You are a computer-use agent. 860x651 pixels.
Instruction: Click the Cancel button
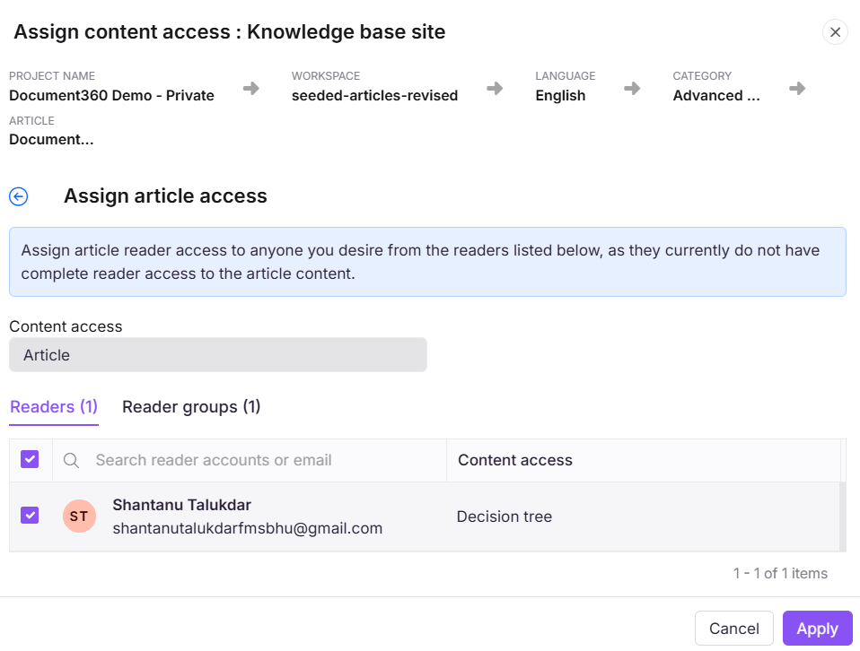(x=733, y=629)
